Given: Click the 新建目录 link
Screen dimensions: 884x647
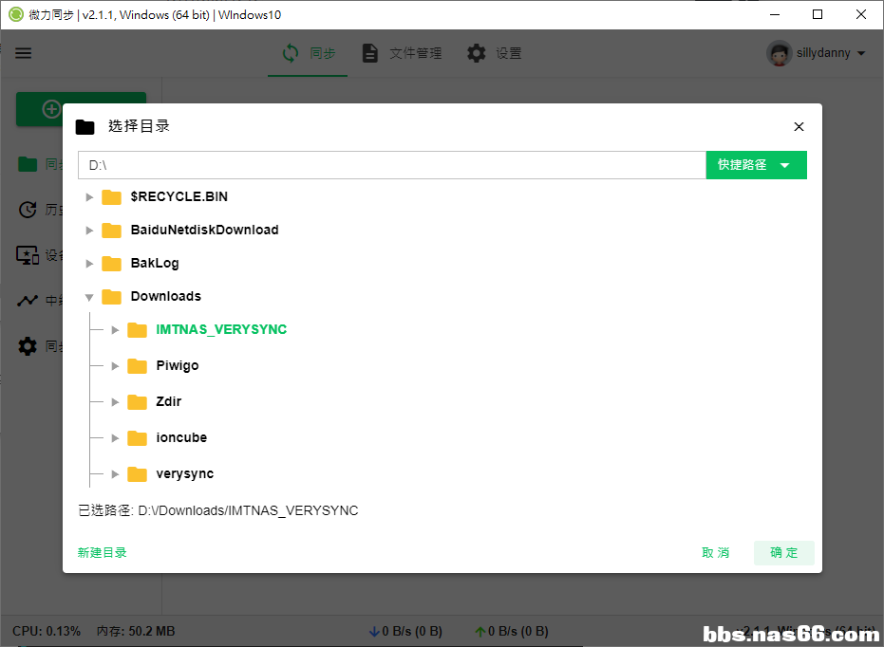Looking at the screenshot, I should click(x=102, y=553).
